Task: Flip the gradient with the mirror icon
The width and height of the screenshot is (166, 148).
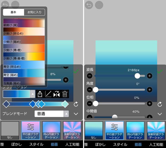Action: [56, 94]
